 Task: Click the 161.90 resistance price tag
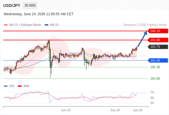pos(158,40)
